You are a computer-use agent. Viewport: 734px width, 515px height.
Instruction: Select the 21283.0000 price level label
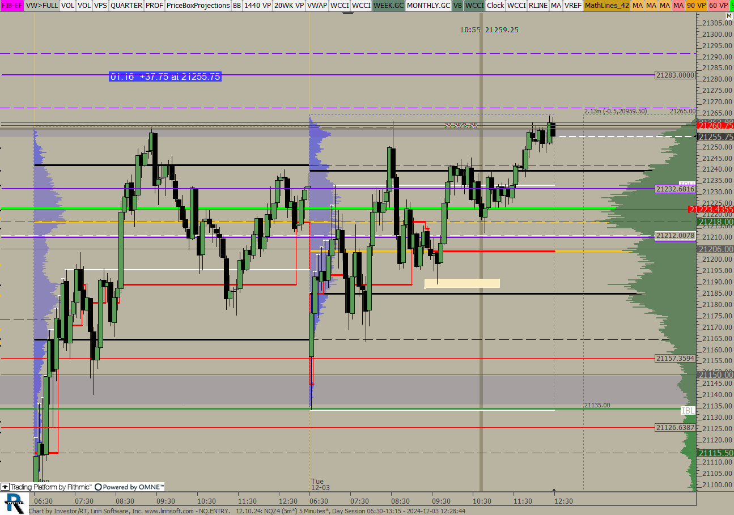click(x=674, y=75)
